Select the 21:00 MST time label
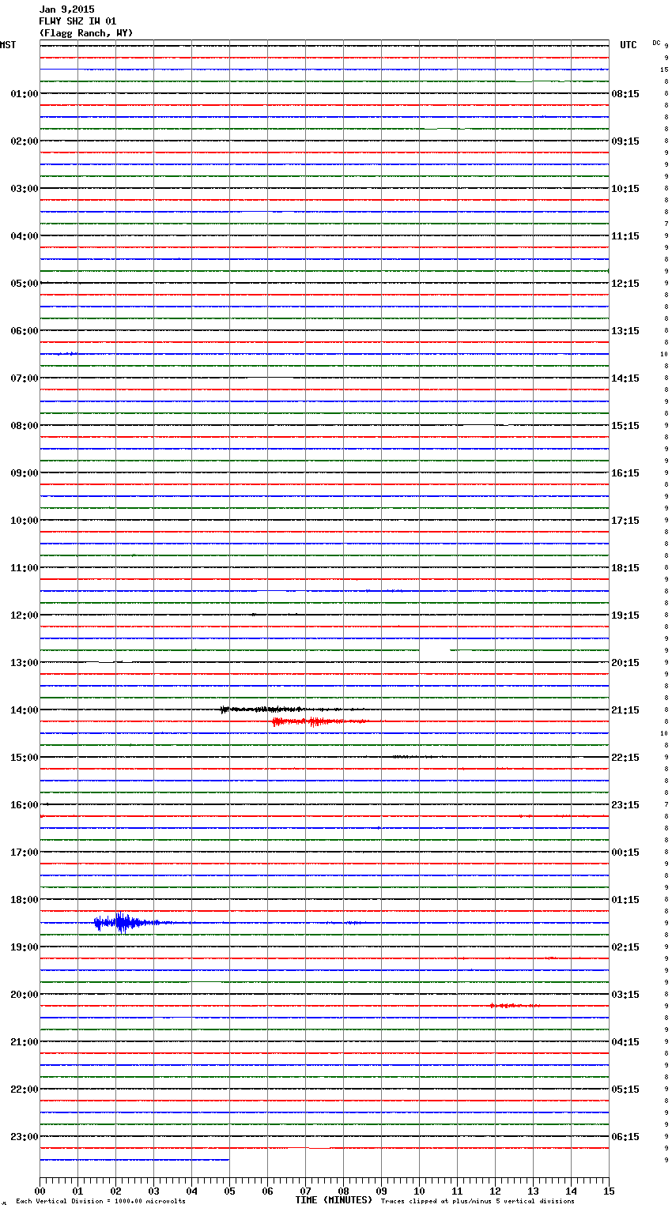The image size is (672, 1212). click(25, 1042)
